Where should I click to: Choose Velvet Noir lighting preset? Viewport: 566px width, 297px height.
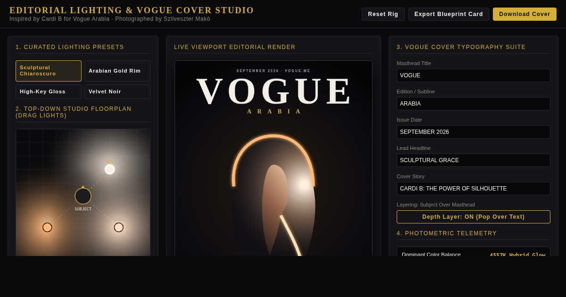click(117, 91)
